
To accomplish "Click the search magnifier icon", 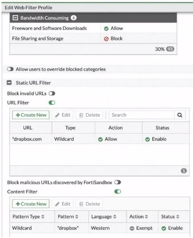I will click(180, 115).
